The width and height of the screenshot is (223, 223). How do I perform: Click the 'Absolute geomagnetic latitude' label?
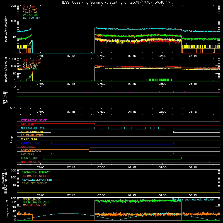193,199
